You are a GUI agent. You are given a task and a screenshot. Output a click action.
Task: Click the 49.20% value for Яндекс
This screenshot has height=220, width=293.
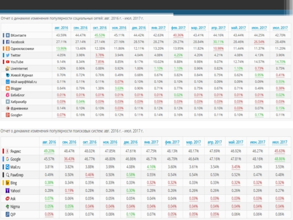pyautogui.click(x=49, y=151)
